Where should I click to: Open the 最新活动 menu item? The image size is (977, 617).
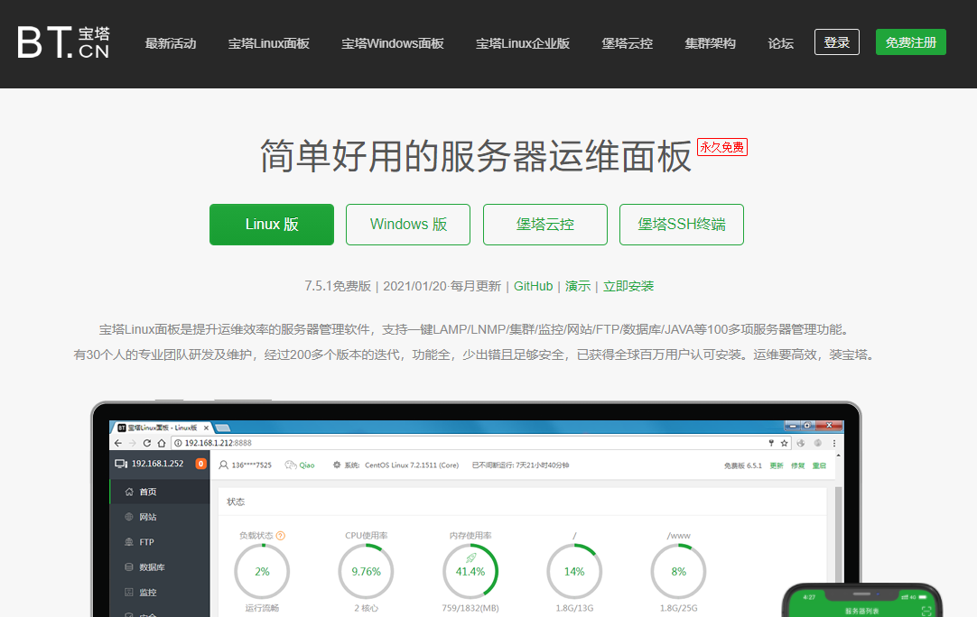coord(171,43)
